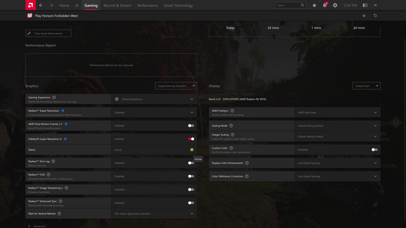Click Tune Game Performance button
Viewport: 406px width, 228px height.
pyautogui.click(x=48, y=33)
